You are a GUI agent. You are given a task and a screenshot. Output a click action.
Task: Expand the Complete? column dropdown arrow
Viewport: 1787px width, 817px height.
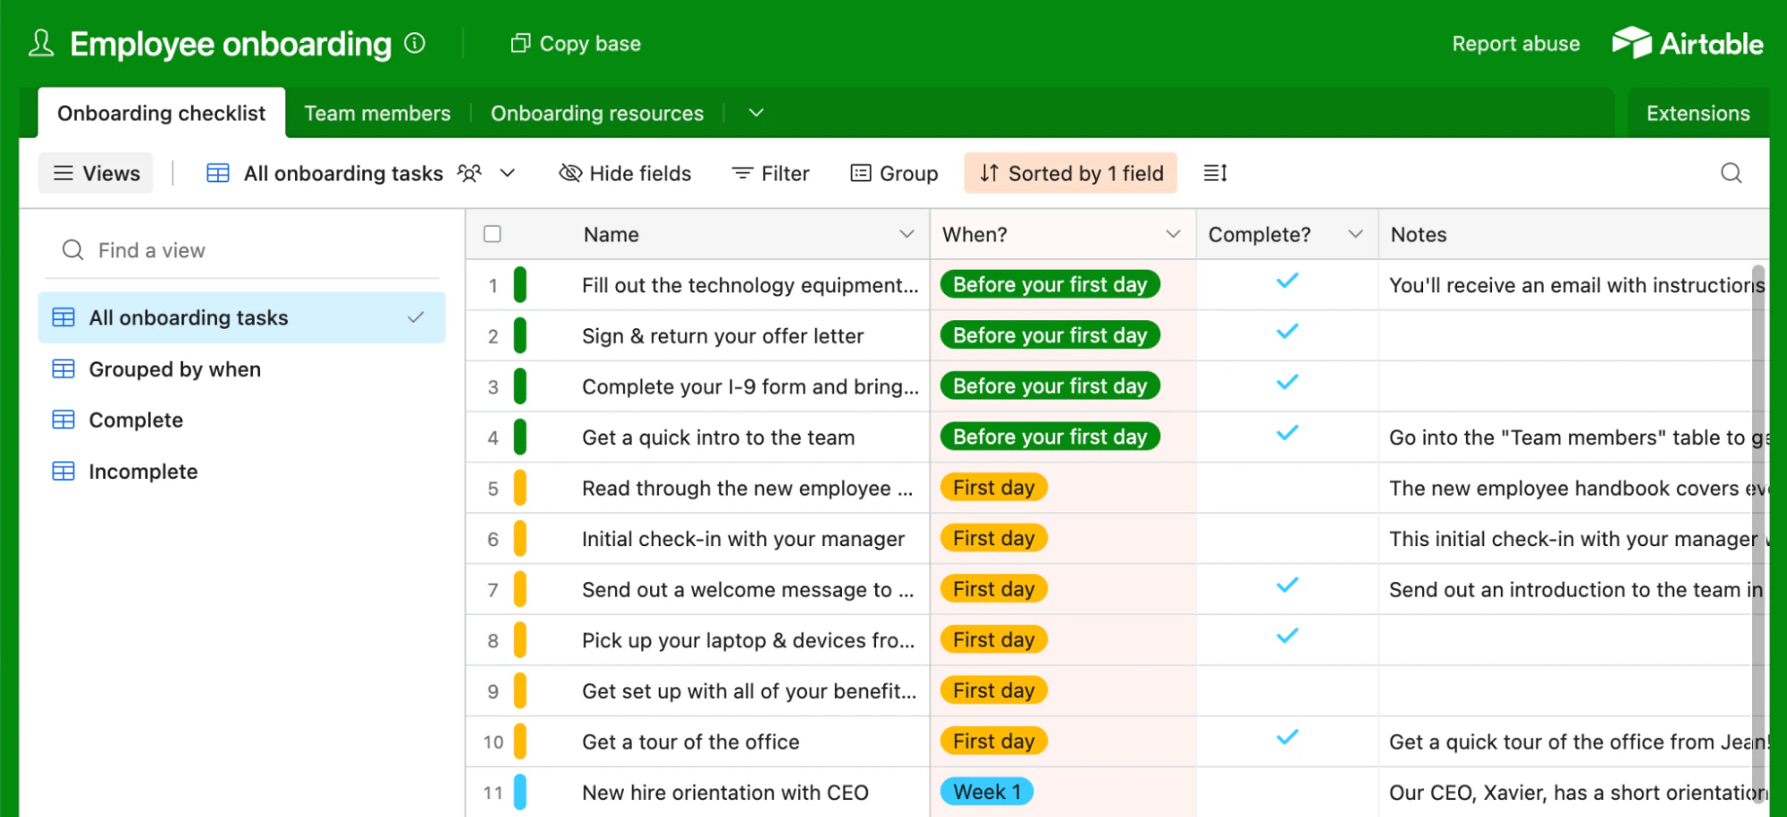pos(1355,234)
